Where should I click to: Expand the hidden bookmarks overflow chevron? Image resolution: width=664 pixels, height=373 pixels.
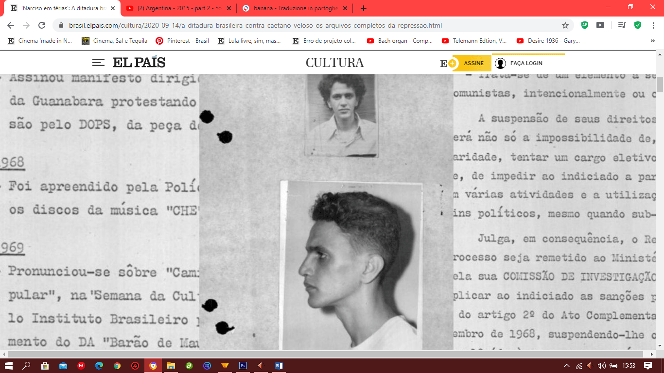pos(652,41)
